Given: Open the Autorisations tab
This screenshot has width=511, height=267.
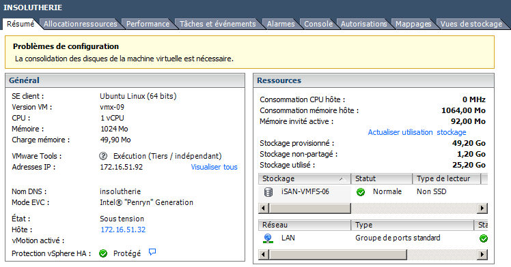Looking at the screenshot, I should click(363, 24).
